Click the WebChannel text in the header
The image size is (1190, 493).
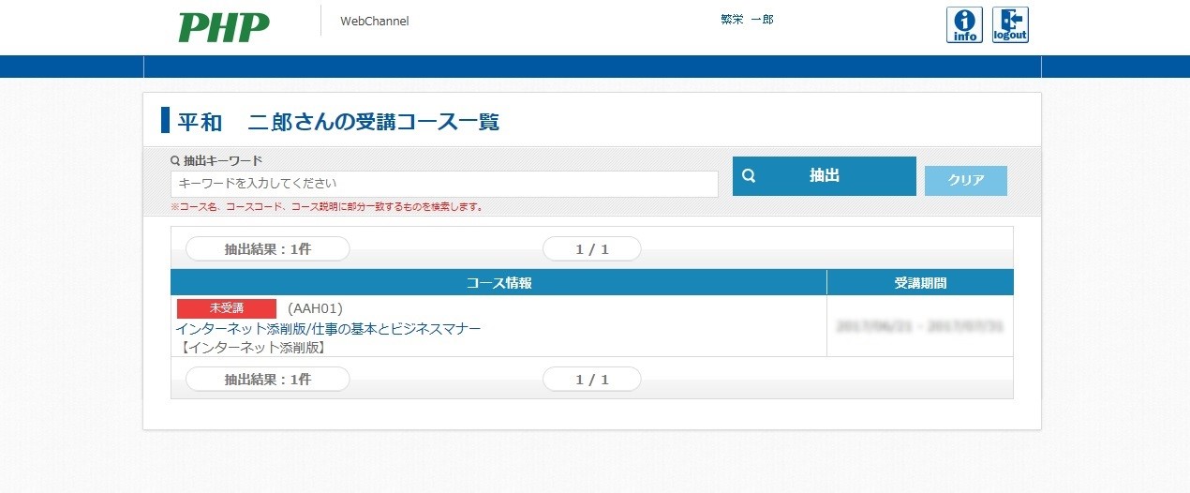coord(375,21)
